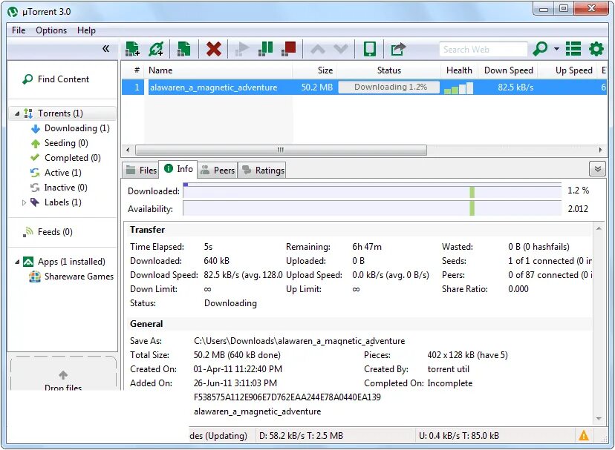Sort torrents by Up Speed column
The width and height of the screenshot is (615, 450).
(568, 70)
